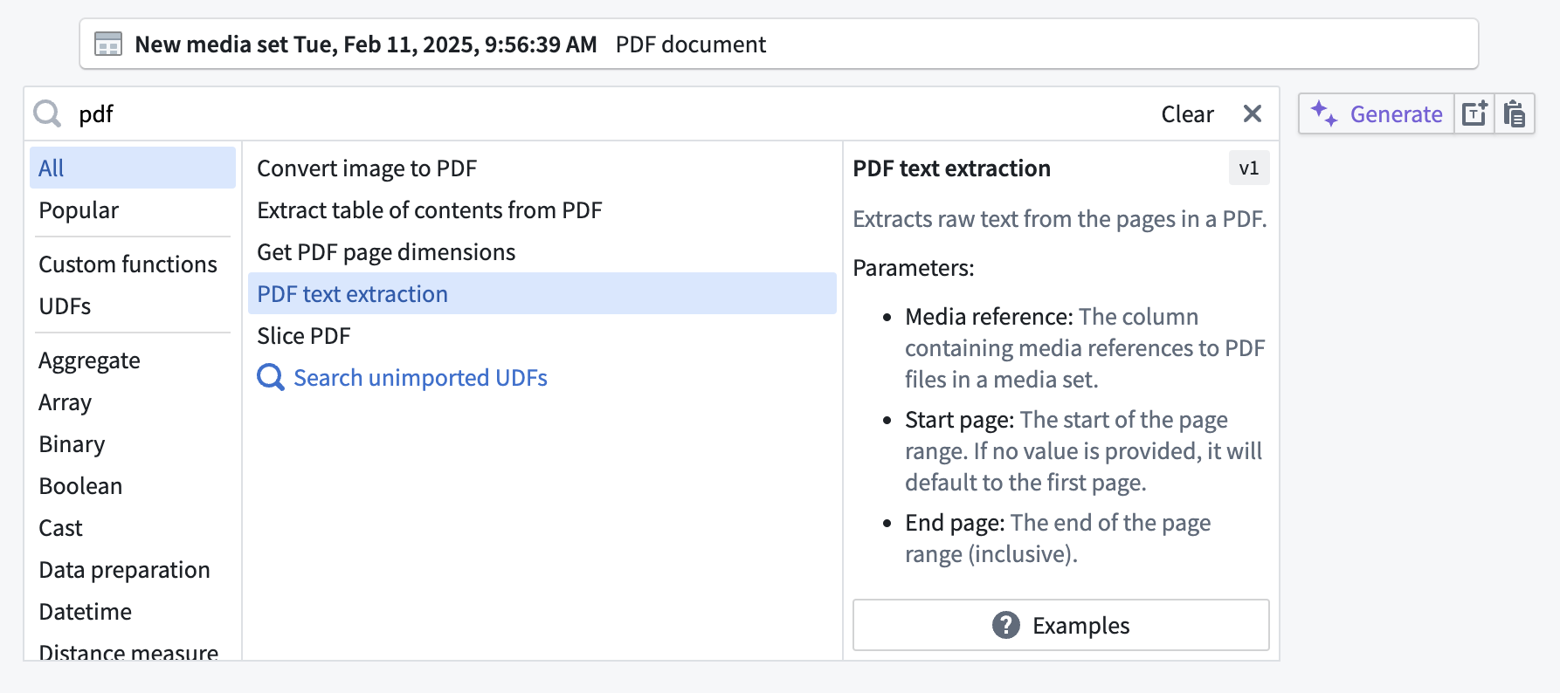The width and height of the screenshot is (1560, 693).
Task: Select the Popular category
Action: point(79,210)
